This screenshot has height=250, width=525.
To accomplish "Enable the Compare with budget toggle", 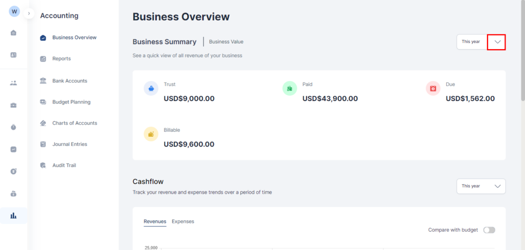I will coord(489,230).
